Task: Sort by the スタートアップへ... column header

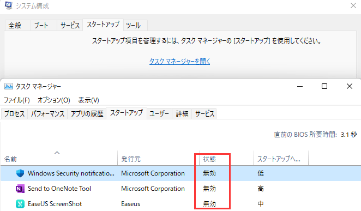Action: pyautogui.click(x=281, y=159)
